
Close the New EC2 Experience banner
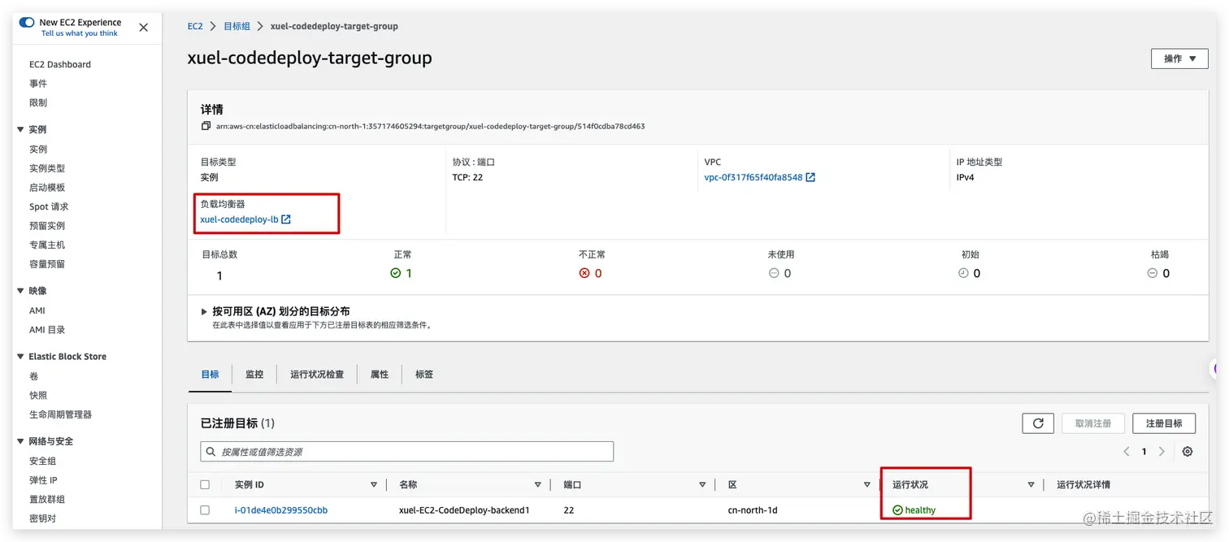(144, 28)
